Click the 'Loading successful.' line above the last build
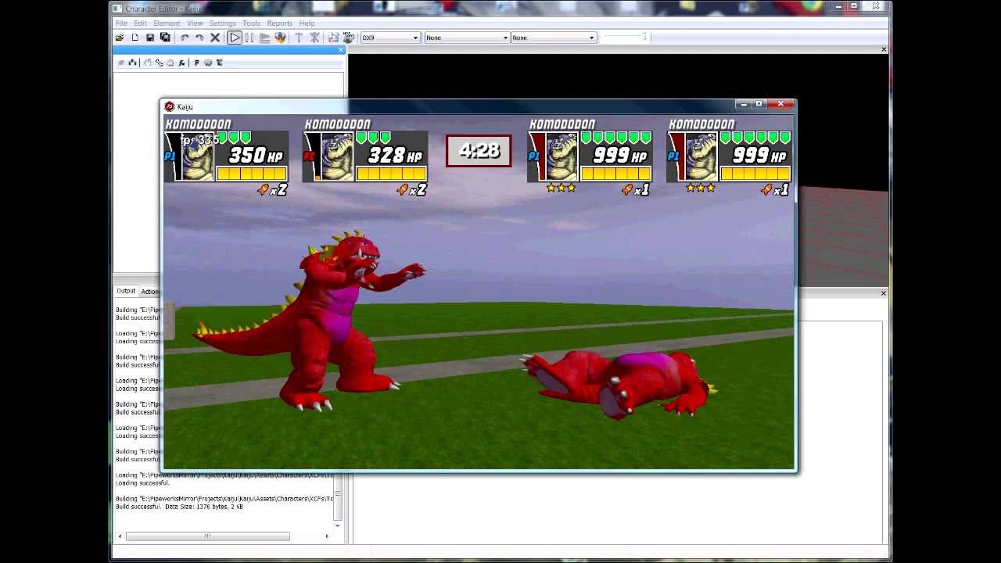 142,483
